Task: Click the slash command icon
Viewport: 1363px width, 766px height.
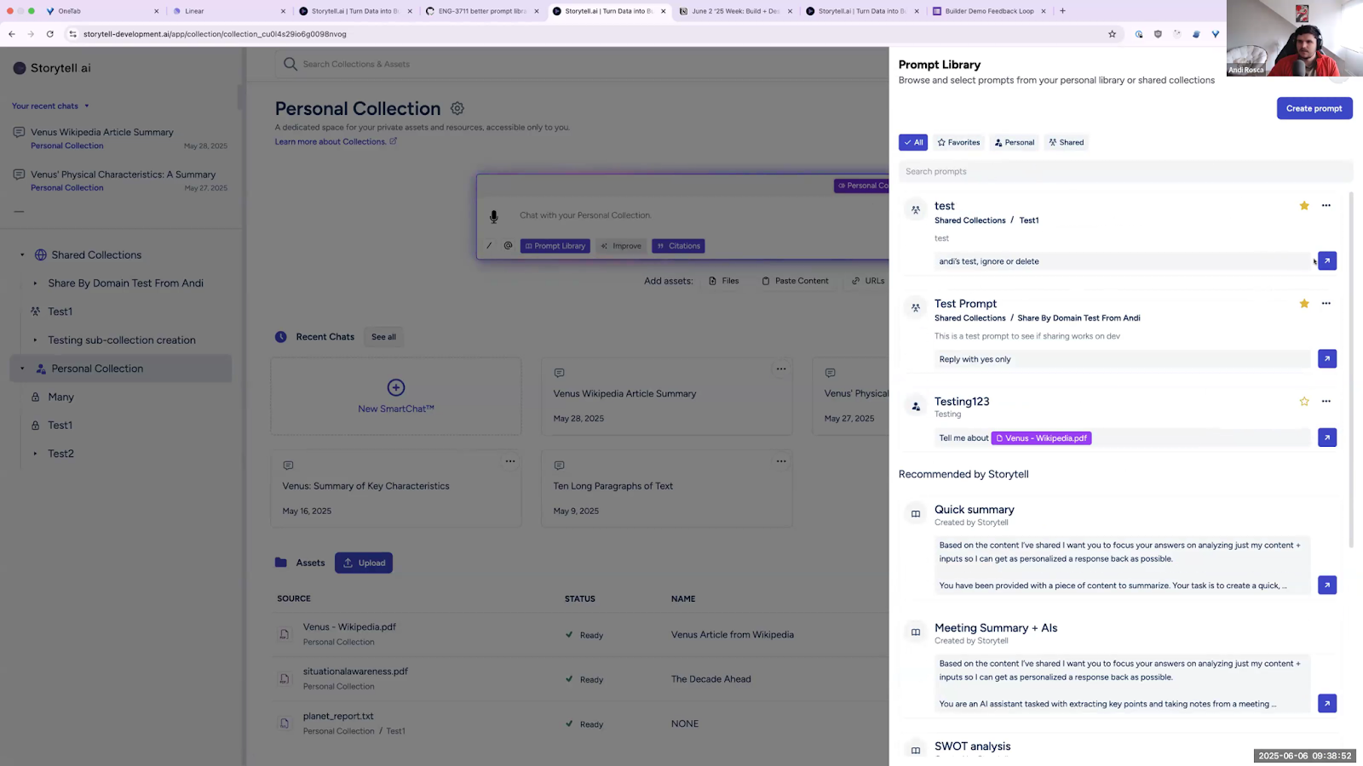Action: tap(489, 246)
